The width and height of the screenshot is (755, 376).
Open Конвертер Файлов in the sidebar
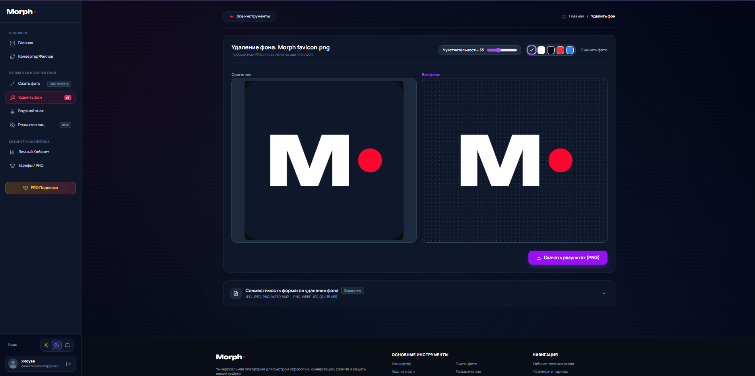41,56
